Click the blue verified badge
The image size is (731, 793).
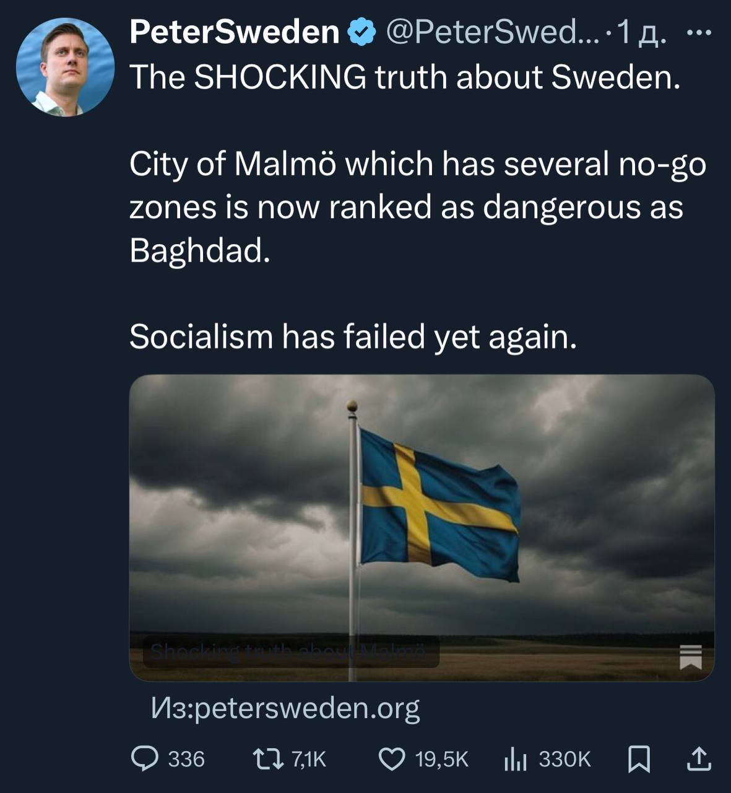click(363, 32)
